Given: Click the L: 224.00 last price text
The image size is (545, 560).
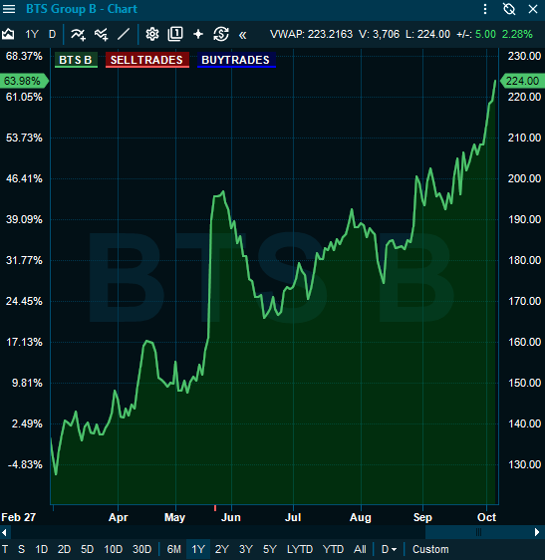Looking at the screenshot, I should (427, 34).
